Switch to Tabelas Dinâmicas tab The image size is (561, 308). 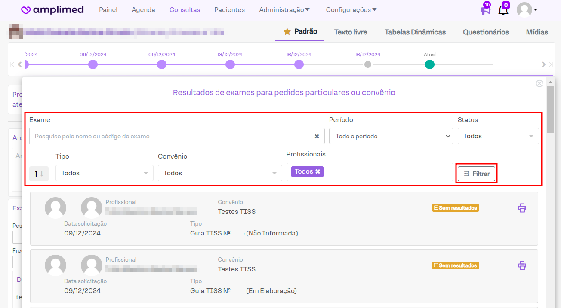pos(415,32)
